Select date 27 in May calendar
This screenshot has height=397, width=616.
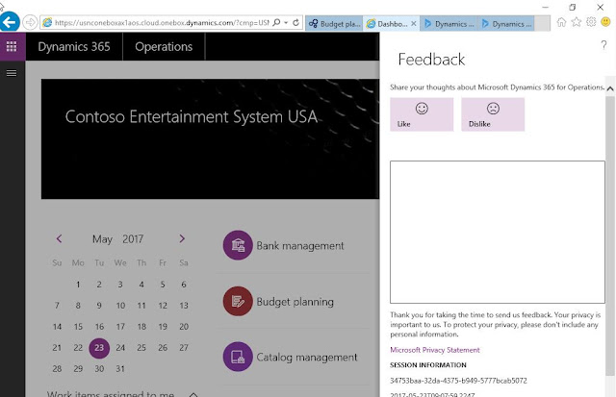point(184,348)
